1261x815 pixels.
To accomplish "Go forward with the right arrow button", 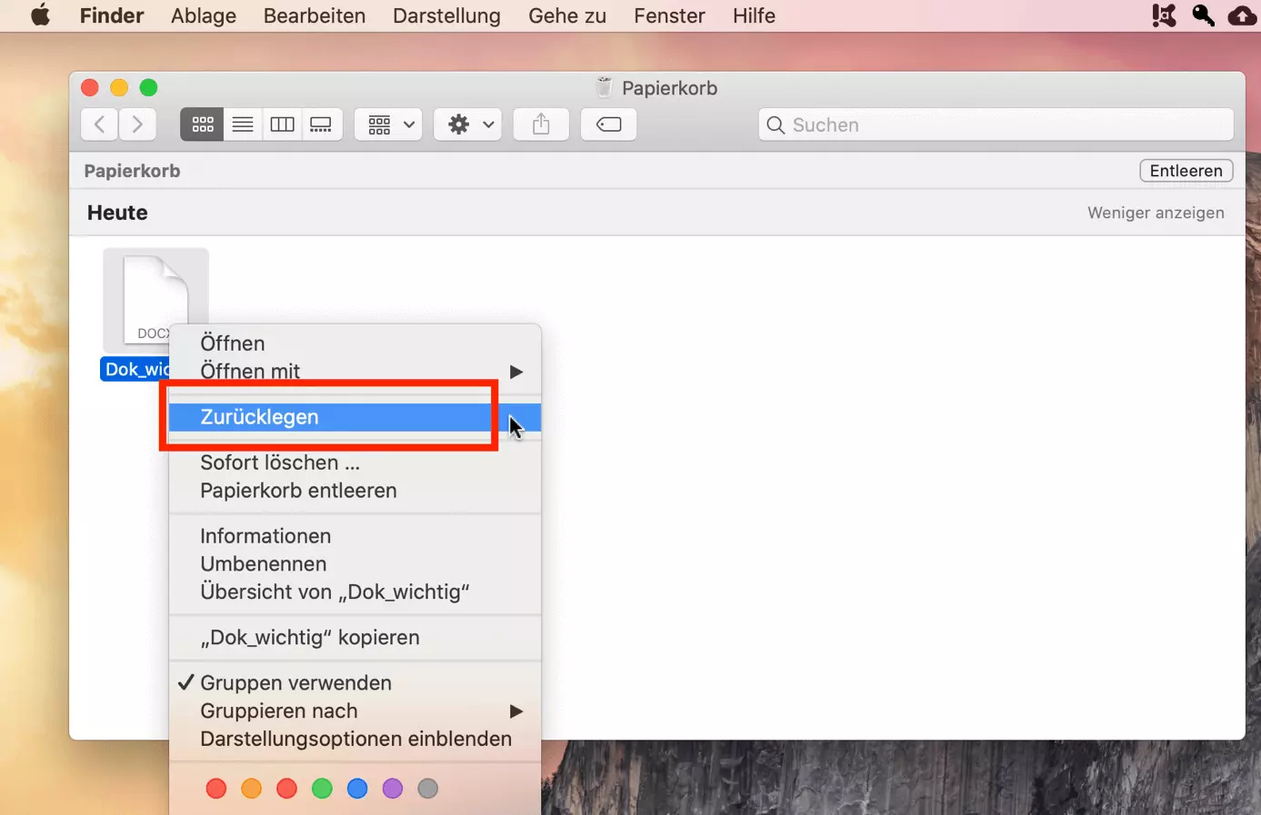I will [137, 124].
